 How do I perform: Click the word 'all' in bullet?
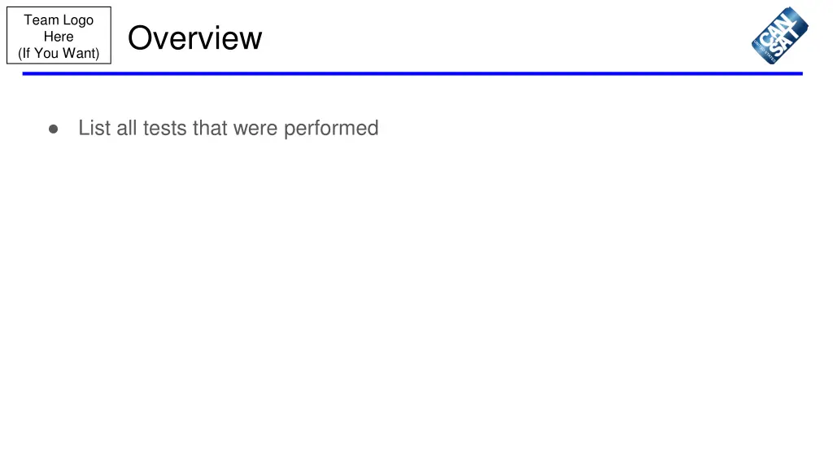127,128
